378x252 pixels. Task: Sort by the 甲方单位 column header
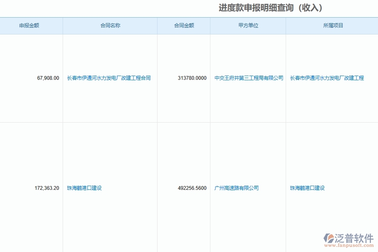[x=247, y=25]
